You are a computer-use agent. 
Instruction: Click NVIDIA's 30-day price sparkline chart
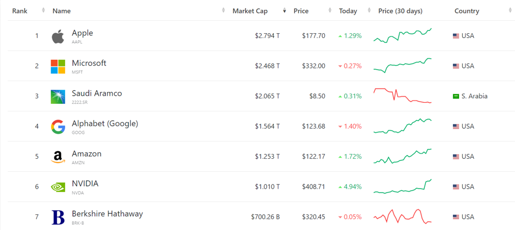tap(403, 187)
